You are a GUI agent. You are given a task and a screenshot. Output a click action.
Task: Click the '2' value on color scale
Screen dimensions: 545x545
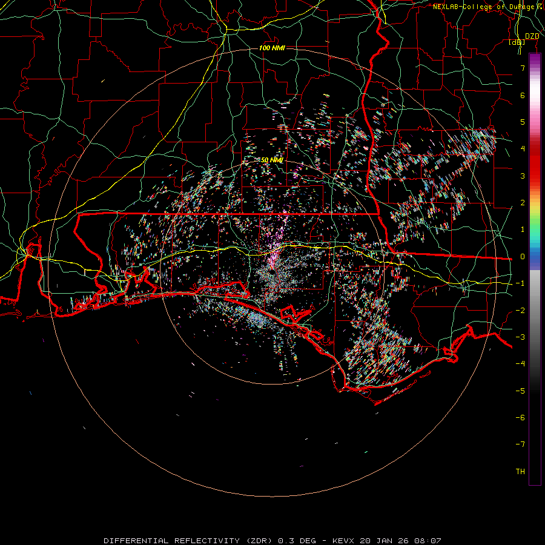click(523, 203)
